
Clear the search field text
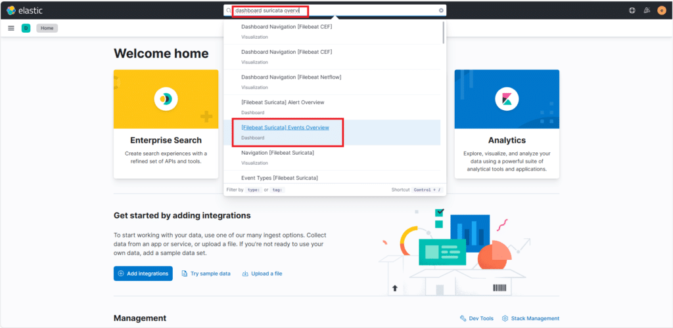[x=441, y=10]
